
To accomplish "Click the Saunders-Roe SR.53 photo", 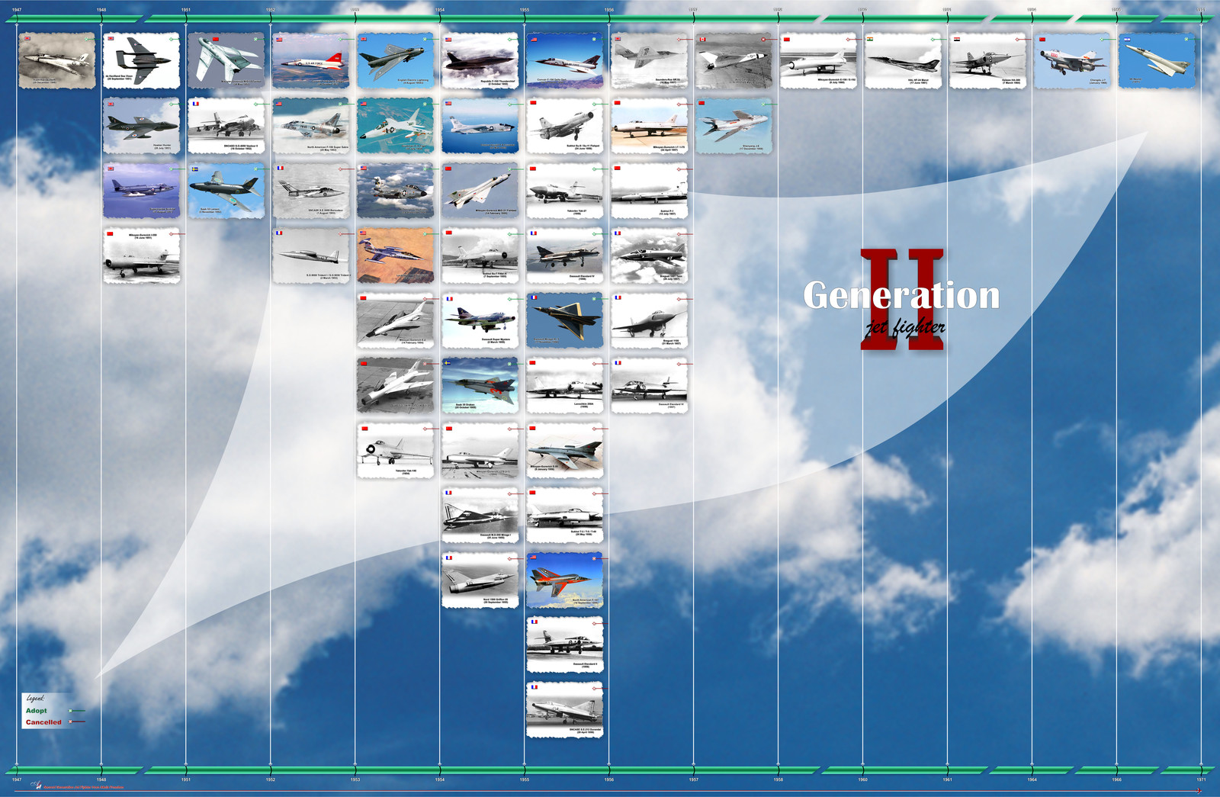I will tap(650, 60).
